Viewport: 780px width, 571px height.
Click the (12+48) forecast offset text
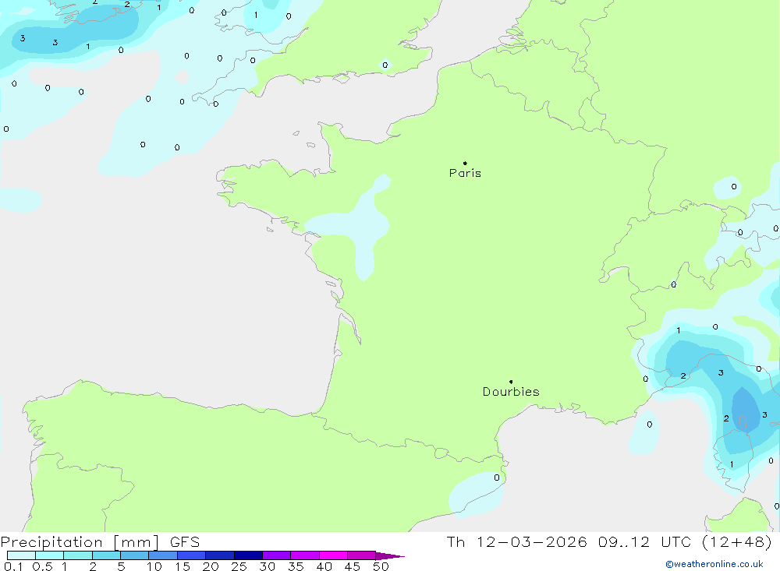737,541
